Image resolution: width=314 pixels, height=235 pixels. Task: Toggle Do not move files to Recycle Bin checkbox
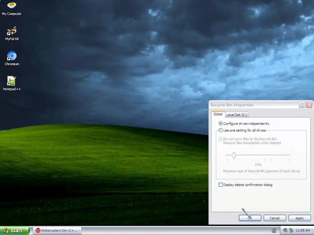220,139
